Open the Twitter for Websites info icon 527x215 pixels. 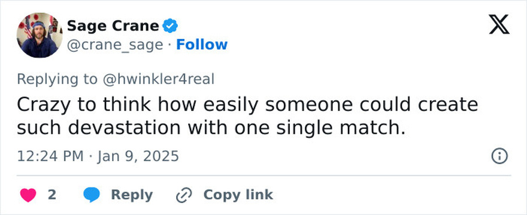point(499,156)
